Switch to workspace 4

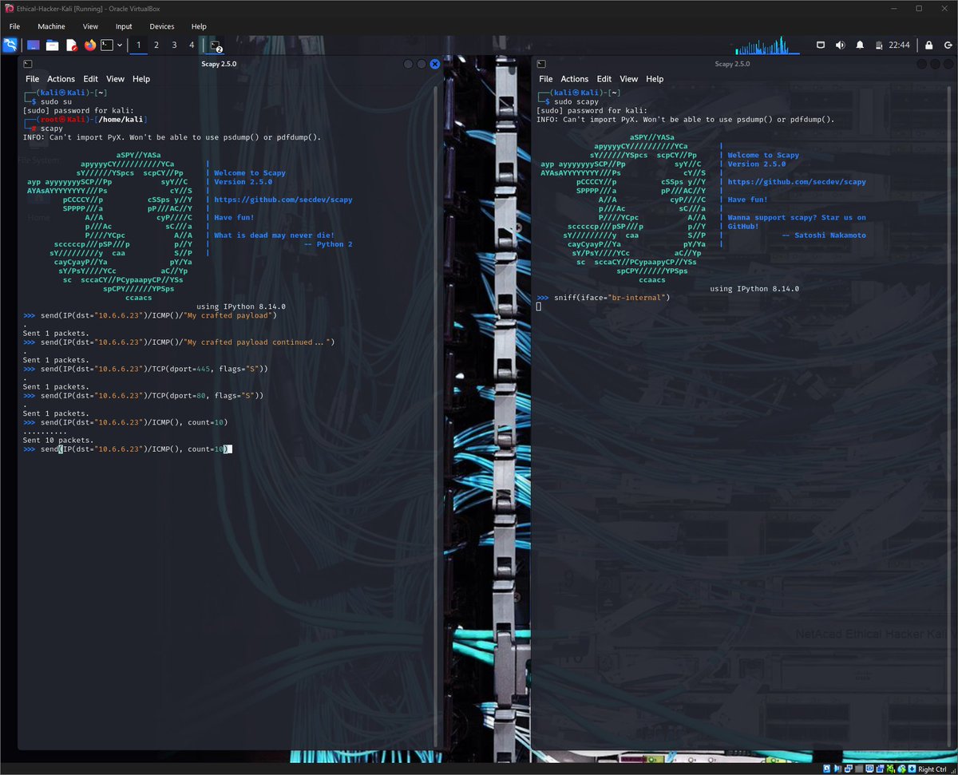pyautogui.click(x=192, y=45)
